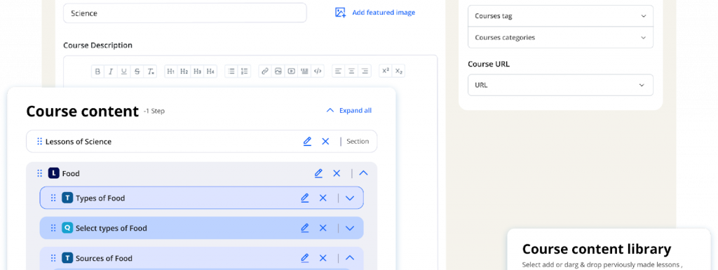Screen dimensions: 718x270
Task: Open the Courses categories dropdown
Action: (560, 38)
